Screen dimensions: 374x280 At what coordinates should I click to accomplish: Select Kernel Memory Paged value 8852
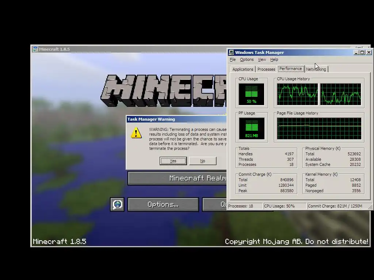tap(356, 185)
